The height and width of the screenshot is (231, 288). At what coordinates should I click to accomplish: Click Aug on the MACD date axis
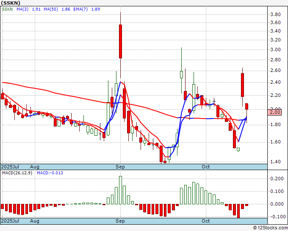pyautogui.click(x=35, y=221)
